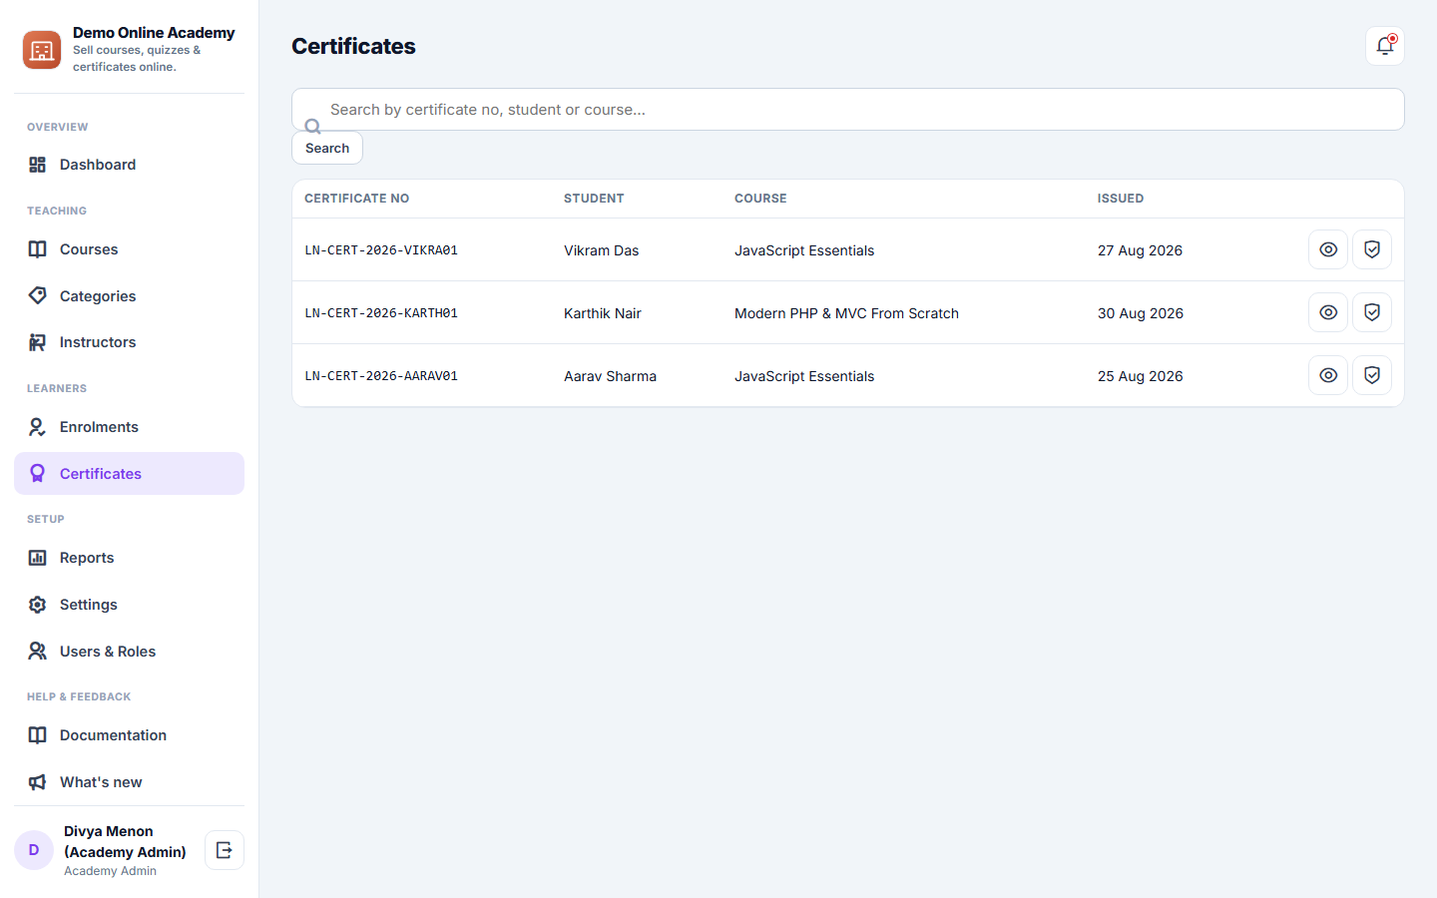Viewport: 1437px width, 898px height.
Task: Show What's new
Action: click(129, 782)
